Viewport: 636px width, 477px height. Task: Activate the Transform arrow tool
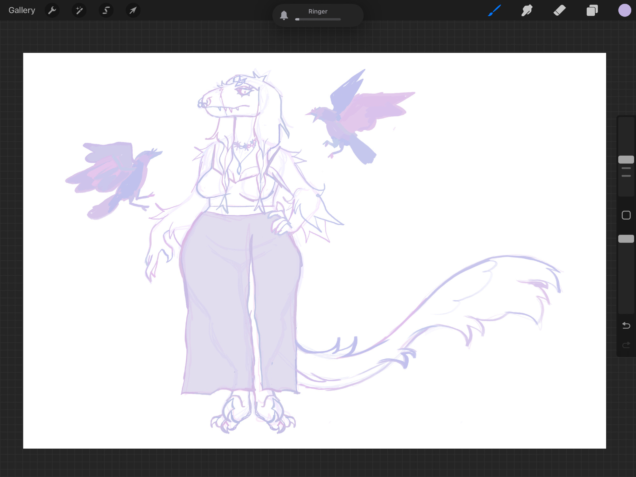point(133,11)
